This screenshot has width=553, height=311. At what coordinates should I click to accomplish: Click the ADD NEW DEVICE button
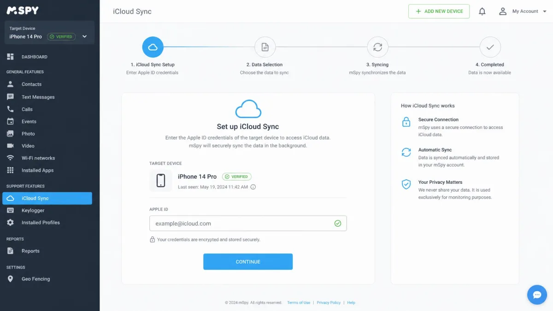coord(439,12)
